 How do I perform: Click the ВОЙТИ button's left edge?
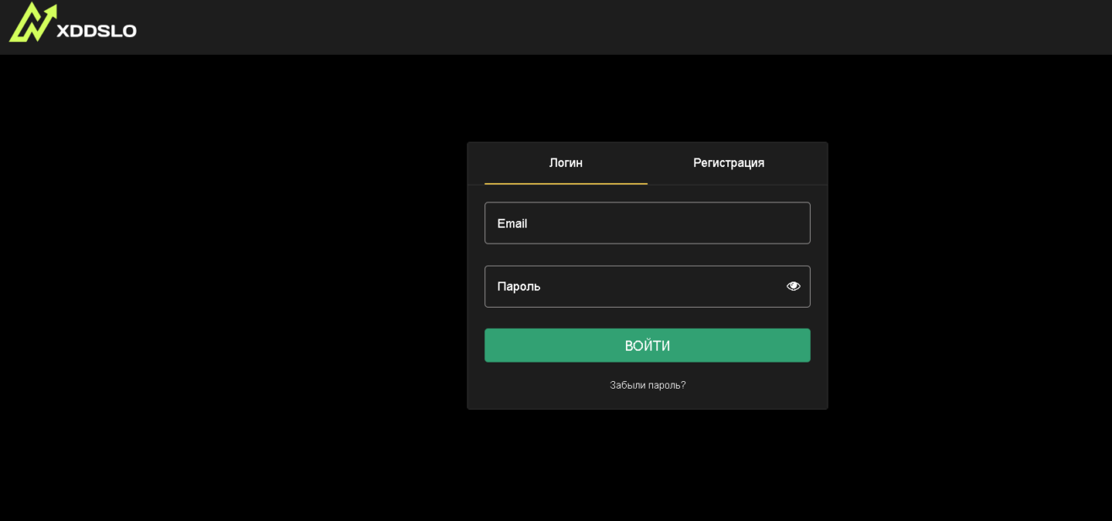pos(491,346)
